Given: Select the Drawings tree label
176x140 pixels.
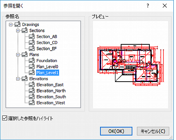Looking at the screenshot, I should pos(31,24).
